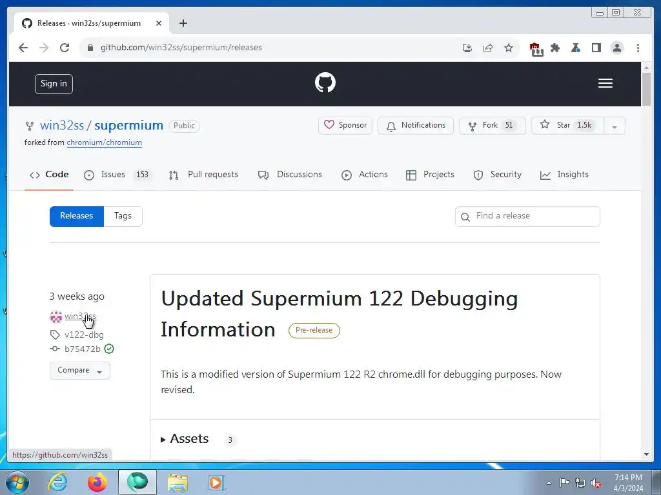Open the GitHub hamburger navigation menu

tap(605, 83)
